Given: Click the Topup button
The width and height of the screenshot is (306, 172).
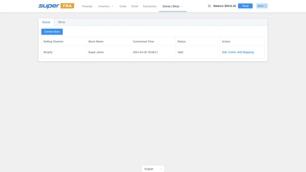Looking at the screenshot, I should point(245,6).
